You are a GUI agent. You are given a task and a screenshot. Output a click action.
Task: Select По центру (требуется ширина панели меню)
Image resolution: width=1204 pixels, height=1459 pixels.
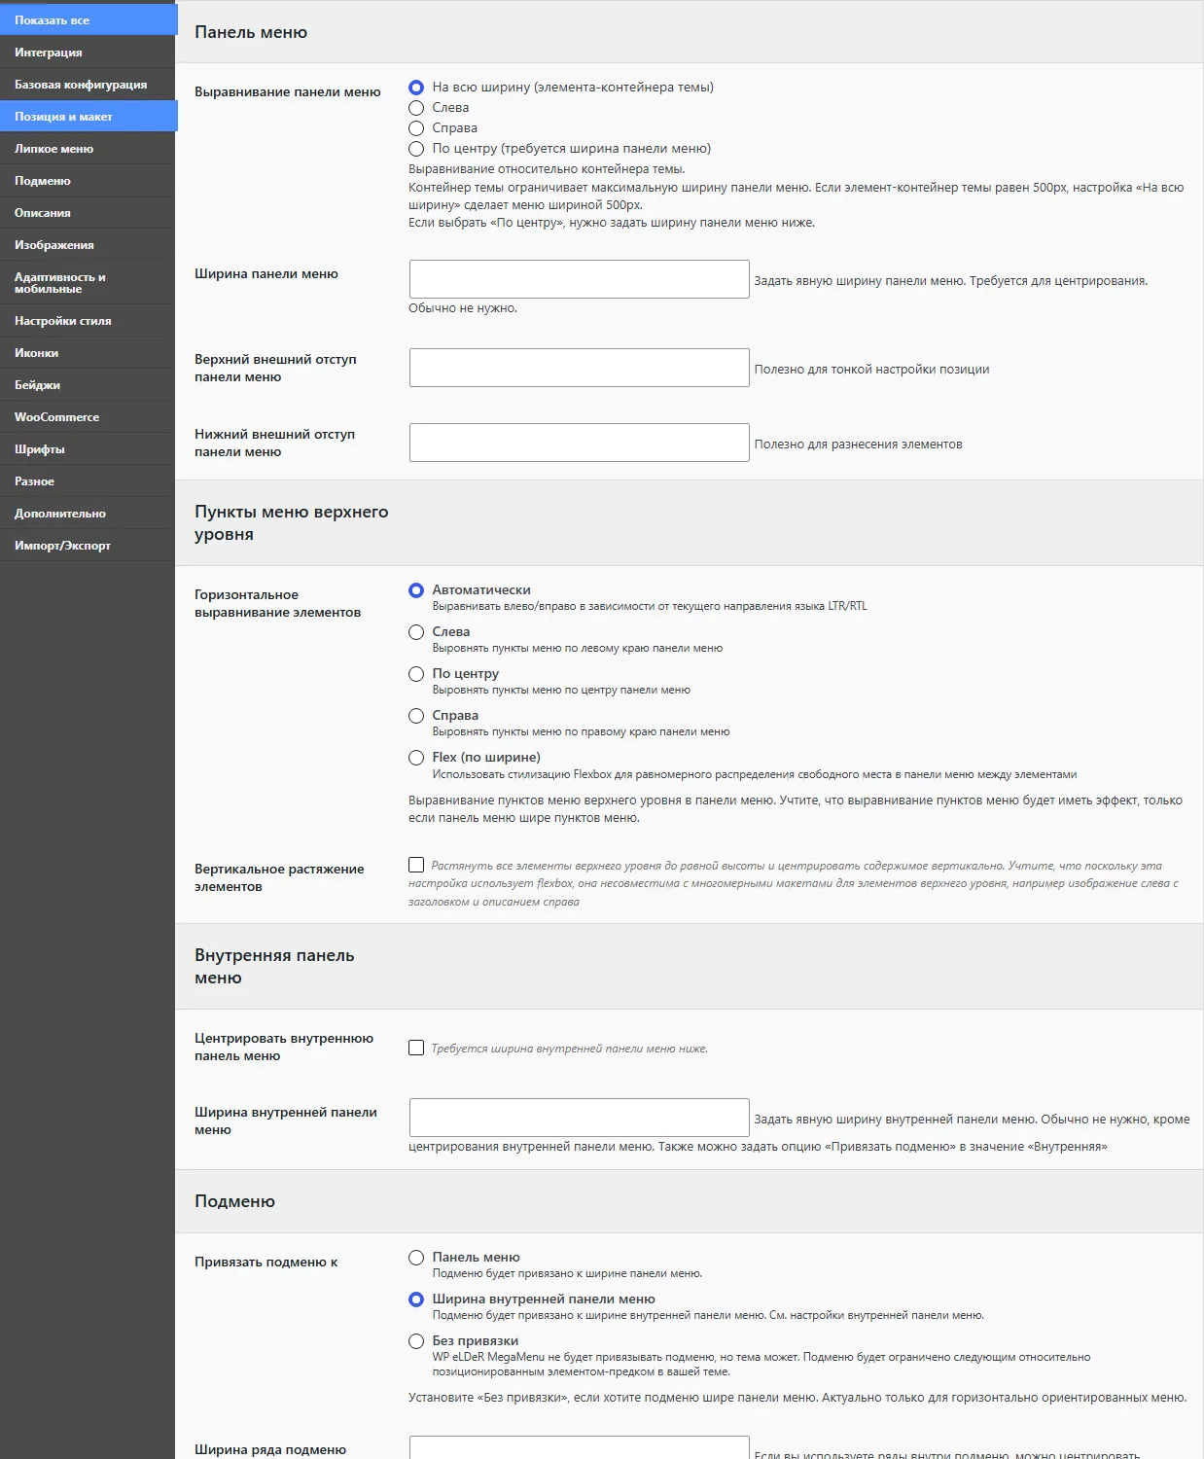(x=416, y=149)
